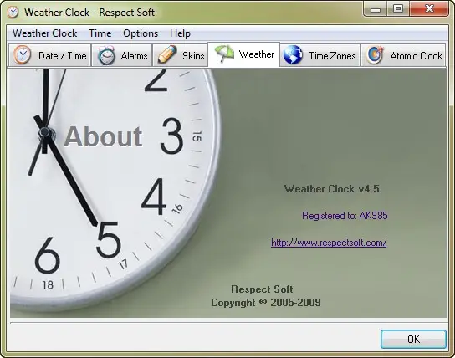The height and width of the screenshot is (358, 455).
Task: Close the Weather Clock window
Action: [x=429, y=8]
